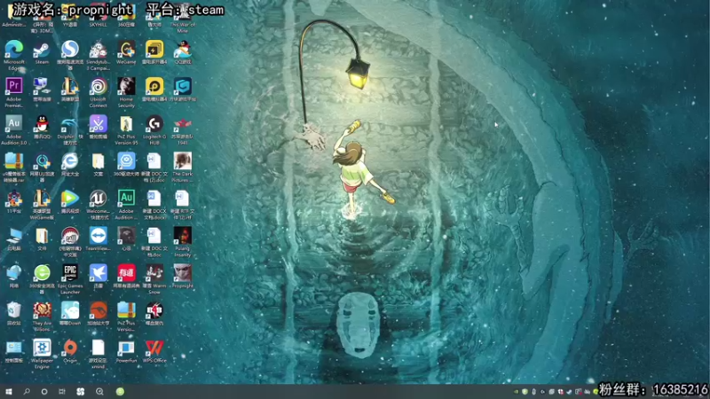Select the Powerfun desktop shortcut
This screenshot has height=399, width=710.
(126, 348)
